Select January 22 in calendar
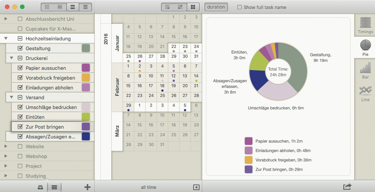This screenshot has height=192, width=375. coord(174,48)
